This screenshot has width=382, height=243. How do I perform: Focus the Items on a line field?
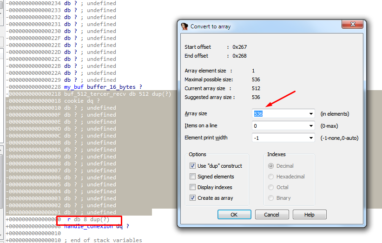tap(279, 126)
